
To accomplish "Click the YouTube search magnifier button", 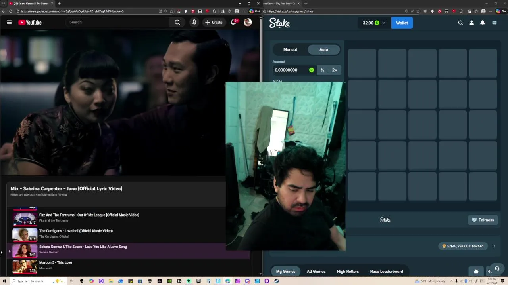I will point(177,22).
